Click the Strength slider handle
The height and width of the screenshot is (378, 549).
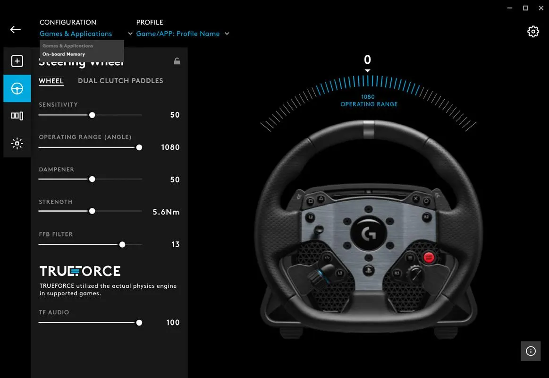pos(92,211)
